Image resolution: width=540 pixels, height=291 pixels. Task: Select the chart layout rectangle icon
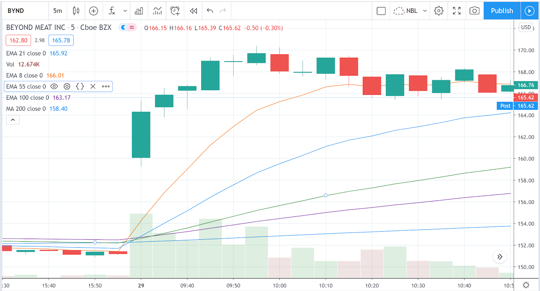point(381,11)
